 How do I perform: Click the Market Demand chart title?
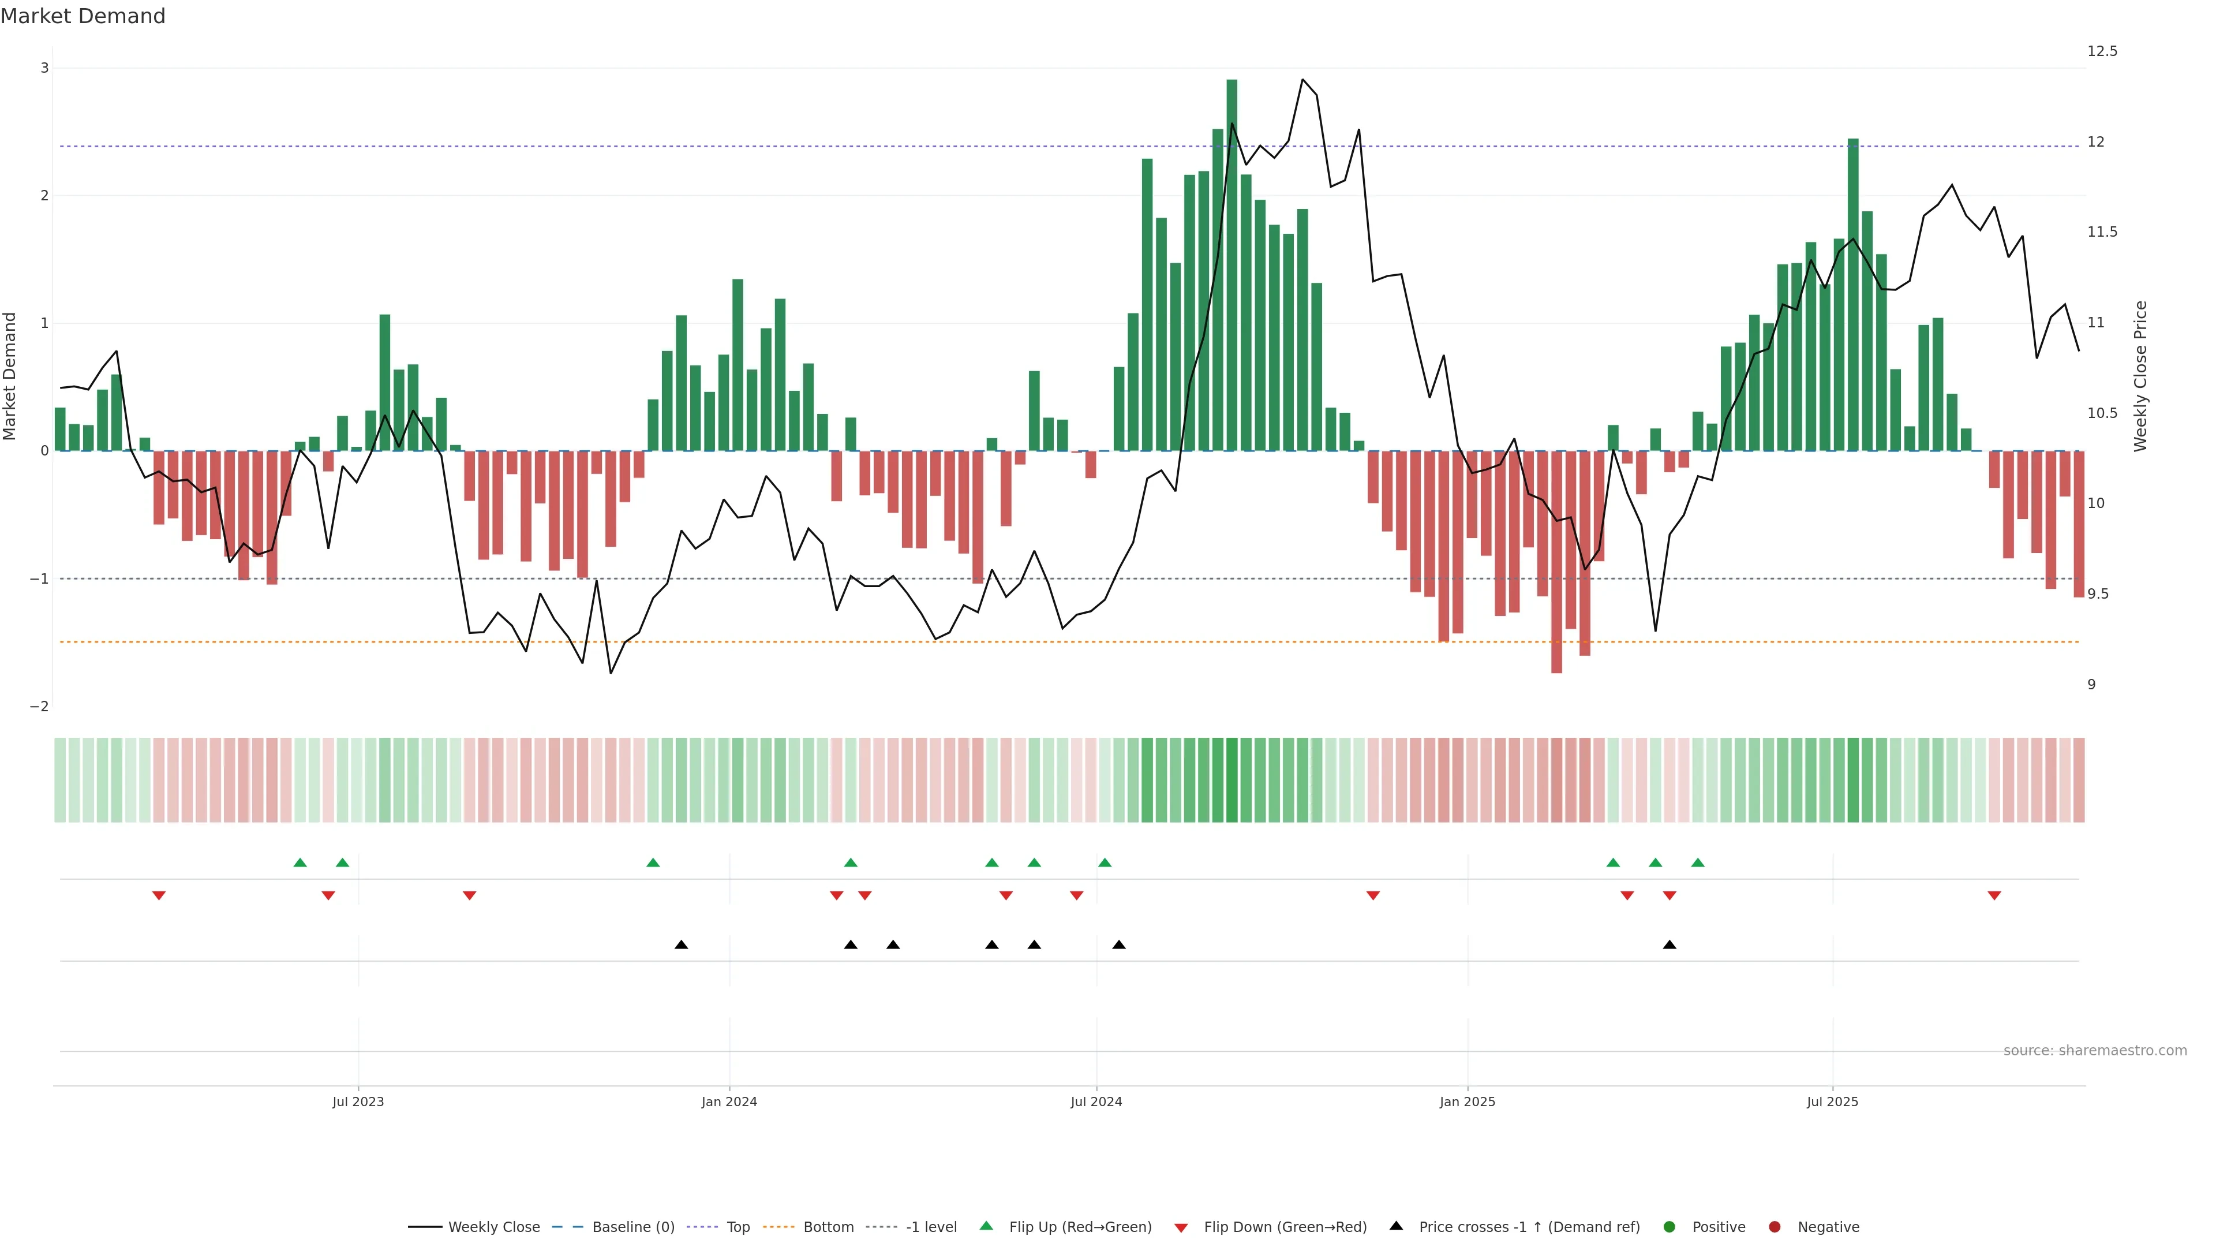pyautogui.click(x=84, y=16)
